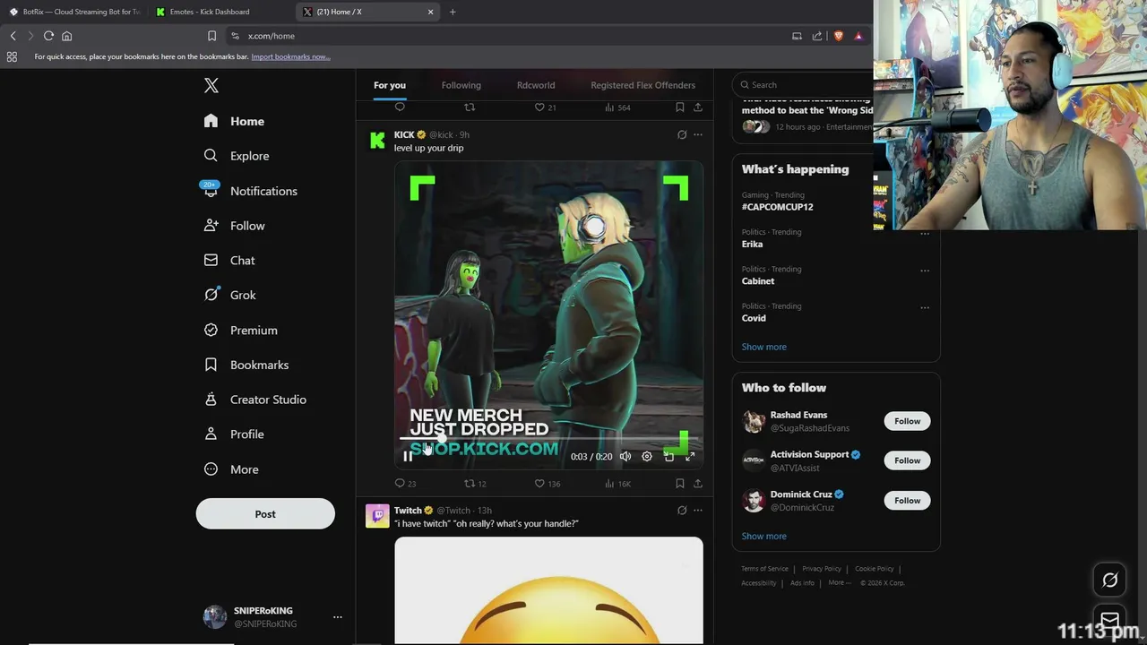This screenshot has height=645, width=1147.
Task: Open the Twitch profile name link
Action: click(408, 511)
